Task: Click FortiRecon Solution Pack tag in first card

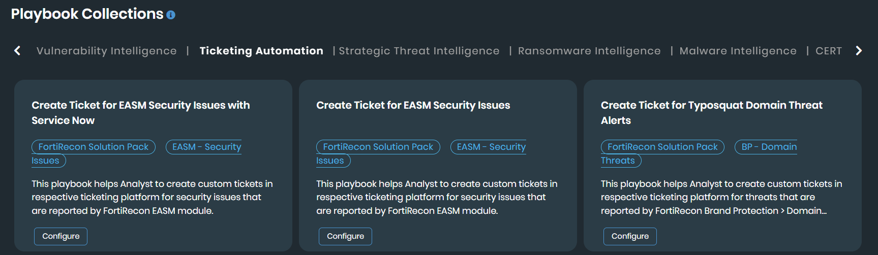Action: pos(94,147)
